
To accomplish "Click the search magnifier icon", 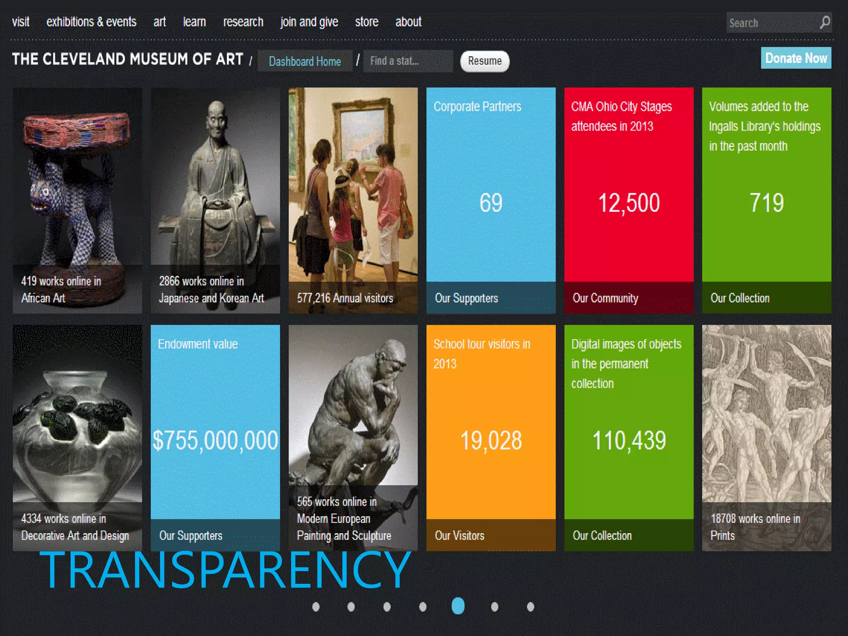I will (824, 22).
